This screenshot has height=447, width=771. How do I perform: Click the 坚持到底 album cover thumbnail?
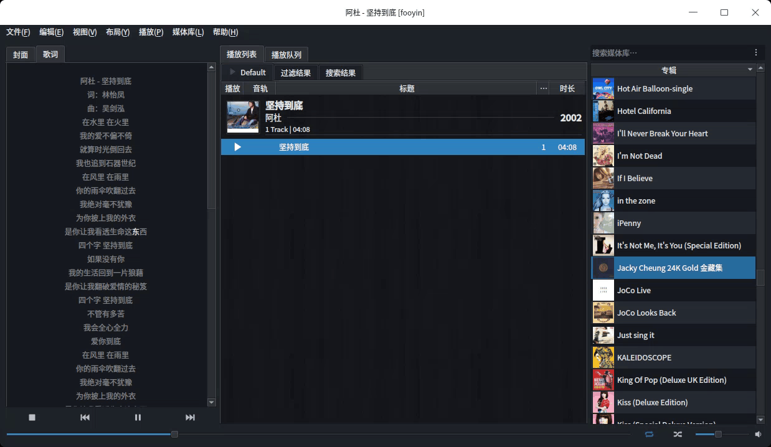point(243,117)
